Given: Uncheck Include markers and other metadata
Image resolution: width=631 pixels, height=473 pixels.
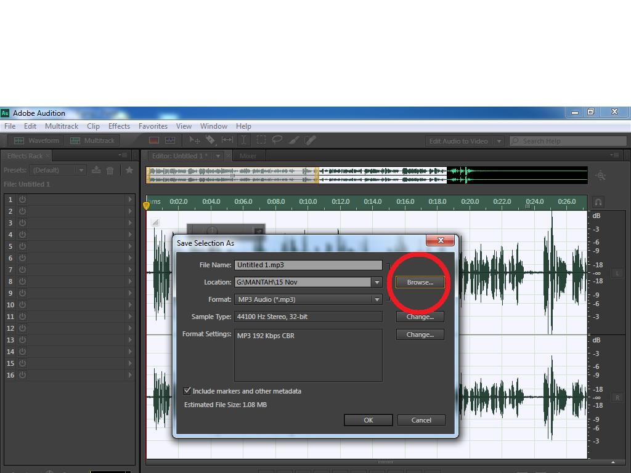Looking at the screenshot, I should (x=187, y=391).
